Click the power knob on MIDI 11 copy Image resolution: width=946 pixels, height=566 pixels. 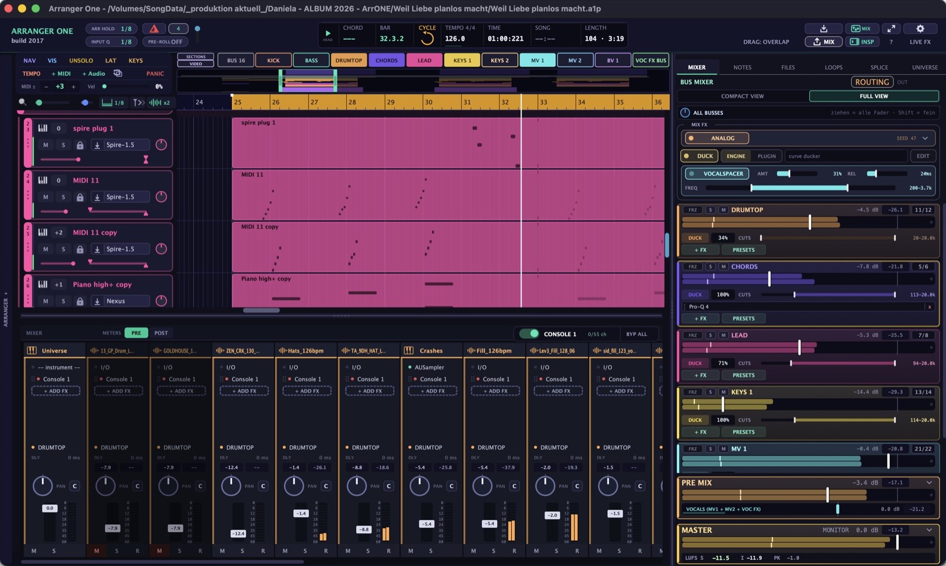tap(161, 248)
